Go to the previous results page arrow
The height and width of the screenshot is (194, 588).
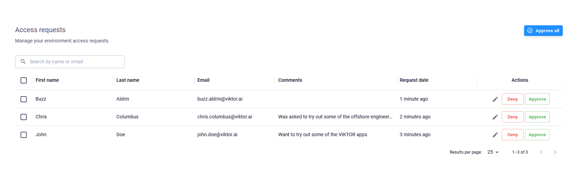click(541, 152)
